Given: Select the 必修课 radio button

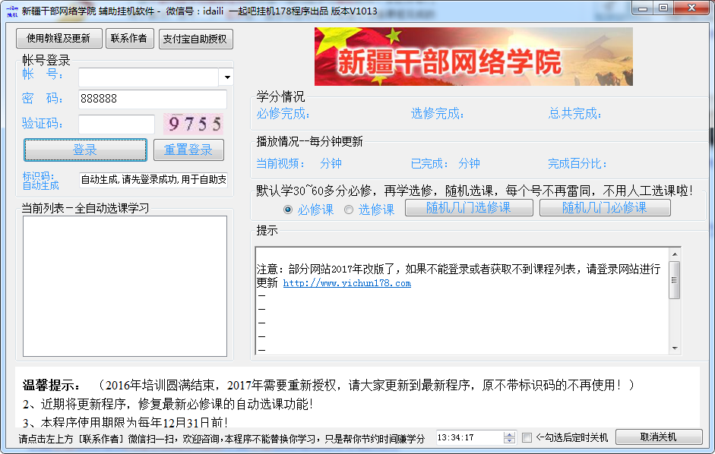Looking at the screenshot, I should click(288, 210).
